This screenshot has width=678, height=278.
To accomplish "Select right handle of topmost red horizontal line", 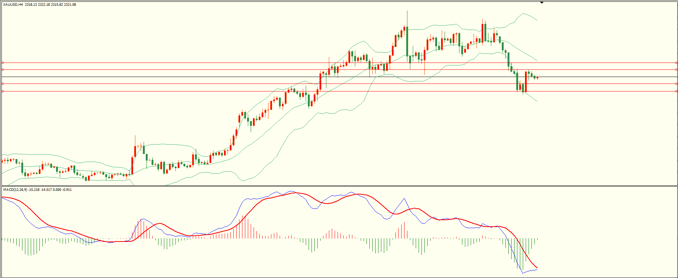I will click(676, 63).
